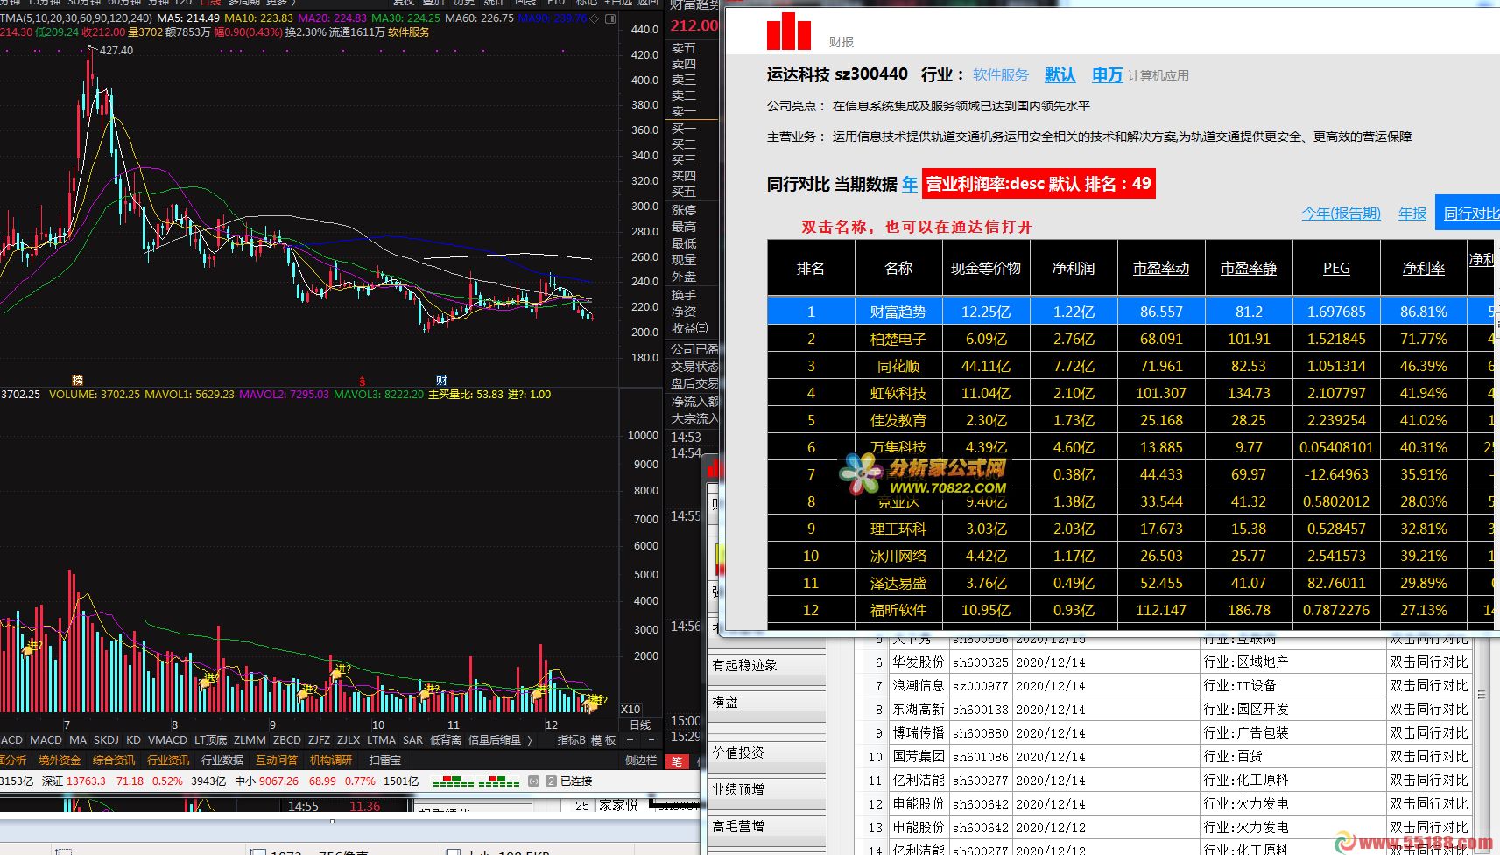The width and height of the screenshot is (1500, 855).
Task: Click the blue 年 period selector
Action: (x=910, y=185)
